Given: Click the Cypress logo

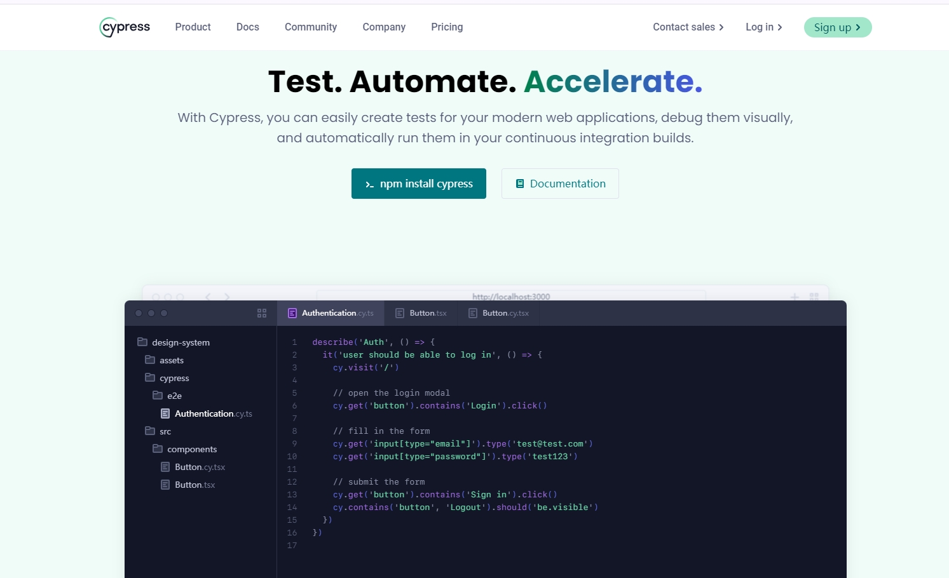Looking at the screenshot, I should click(125, 27).
